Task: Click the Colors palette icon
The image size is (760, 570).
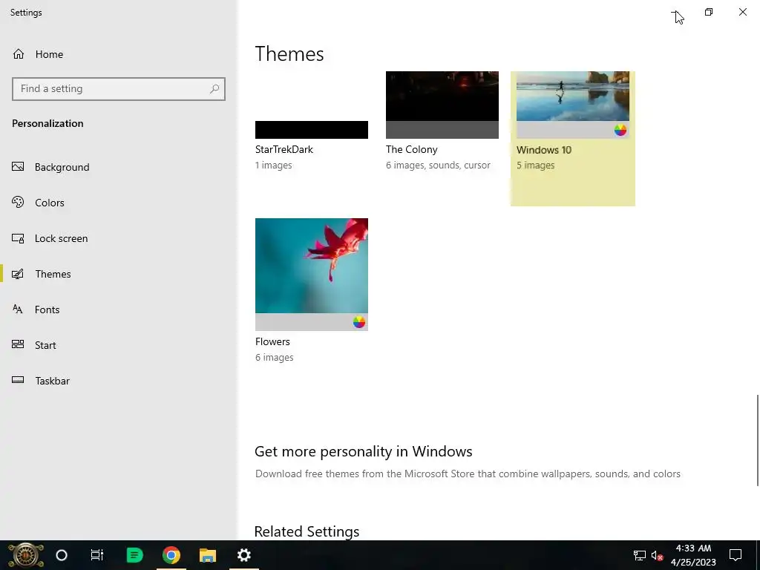Action: coord(18,202)
